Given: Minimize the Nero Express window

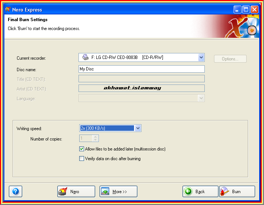Looking at the screenshot, I should pos(237,10).
